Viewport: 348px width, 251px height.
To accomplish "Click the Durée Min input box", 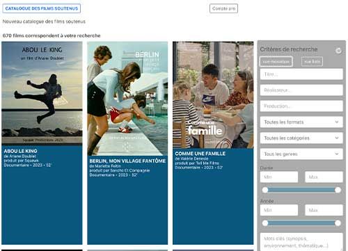I will pos(279,177).
